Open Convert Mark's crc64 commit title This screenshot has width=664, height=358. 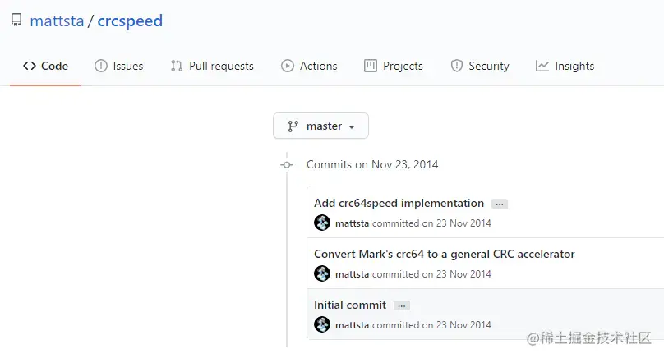click(444, 254)
